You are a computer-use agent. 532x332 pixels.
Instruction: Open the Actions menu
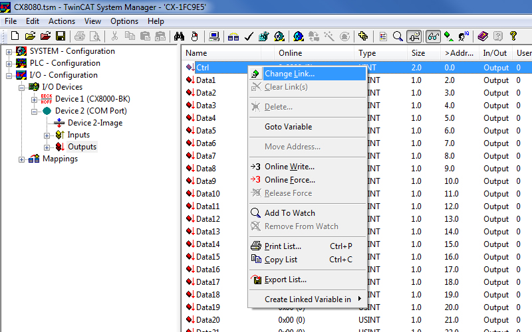click(62, 21)
